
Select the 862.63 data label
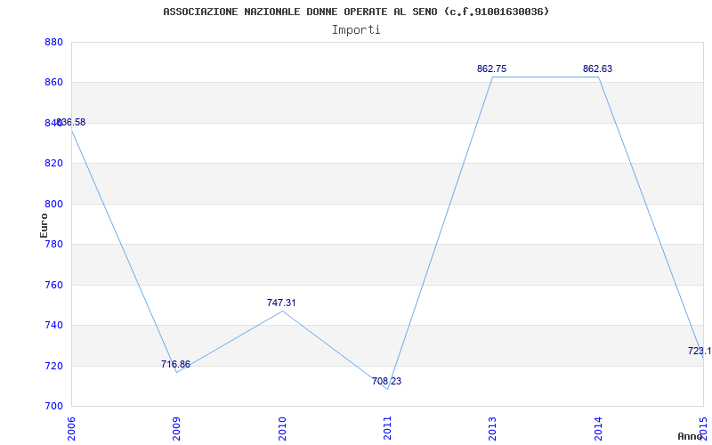597,69
